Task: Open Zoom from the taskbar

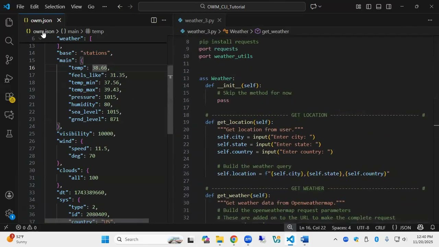Action: tap(248, 239)
